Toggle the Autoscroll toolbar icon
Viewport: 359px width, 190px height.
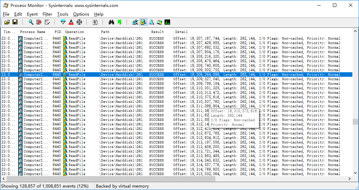pyautogui.click(x=39, y=22)
